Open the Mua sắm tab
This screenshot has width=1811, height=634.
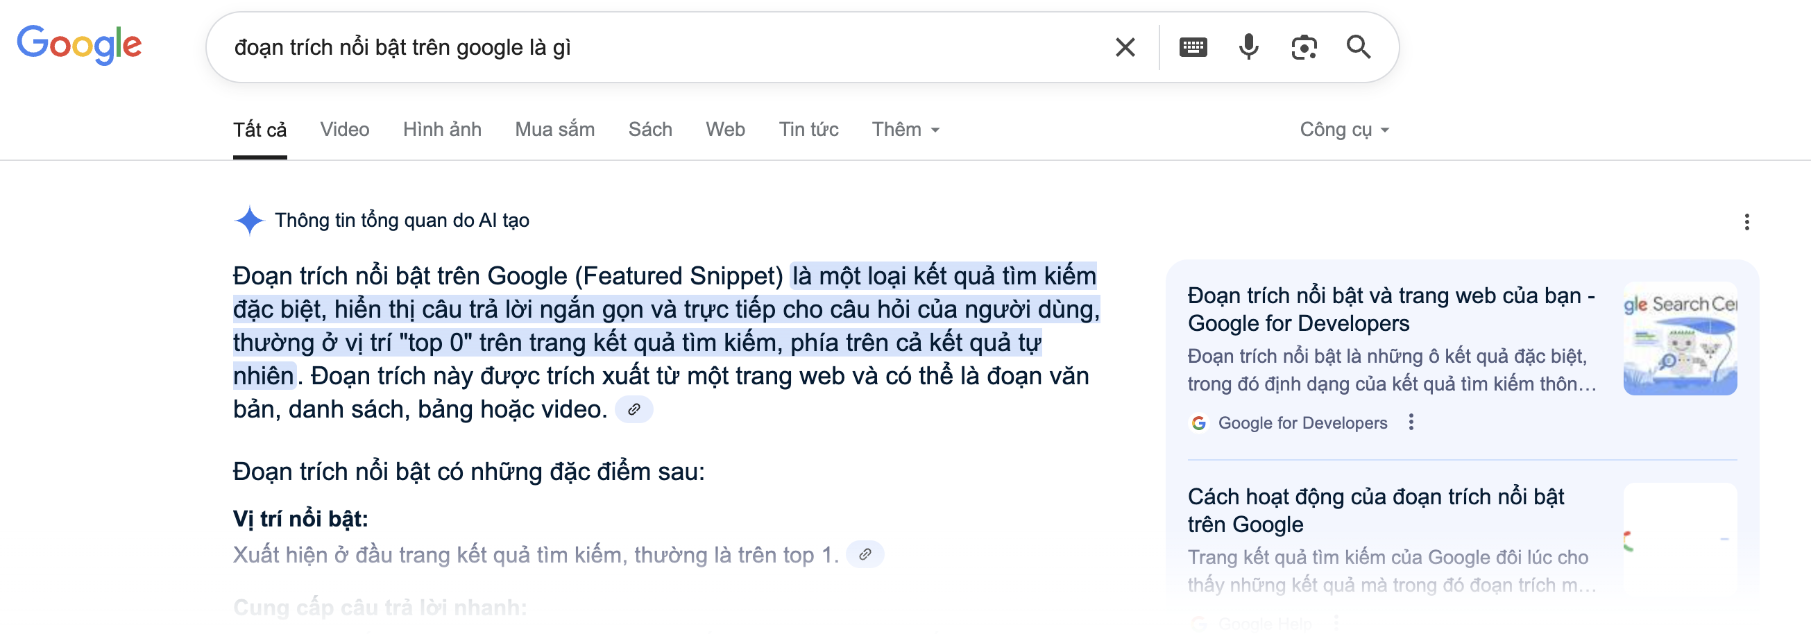pos(554,129)
